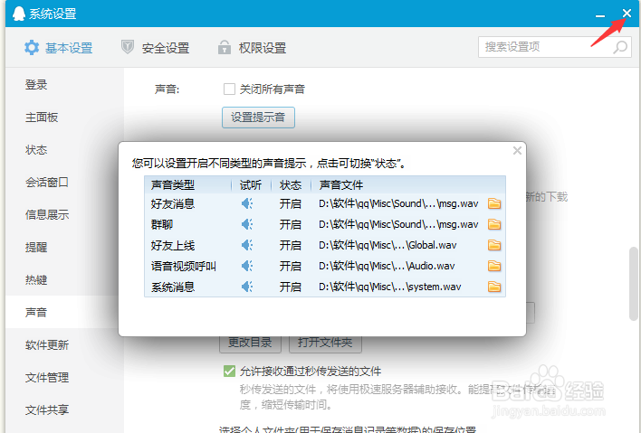This screenshot has height=433, width=641.
Task: Click the lock icon of 权限设置
Action: (x=224, y=47)
